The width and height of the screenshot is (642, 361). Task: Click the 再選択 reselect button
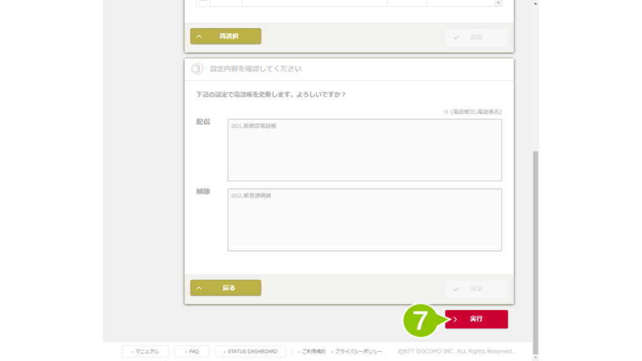[x=226, y=36]
